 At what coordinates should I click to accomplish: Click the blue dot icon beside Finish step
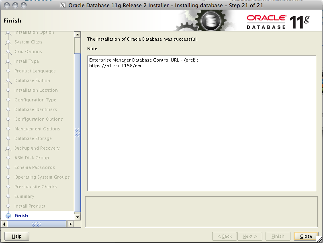pyautogui.click(x=8, y=216)
